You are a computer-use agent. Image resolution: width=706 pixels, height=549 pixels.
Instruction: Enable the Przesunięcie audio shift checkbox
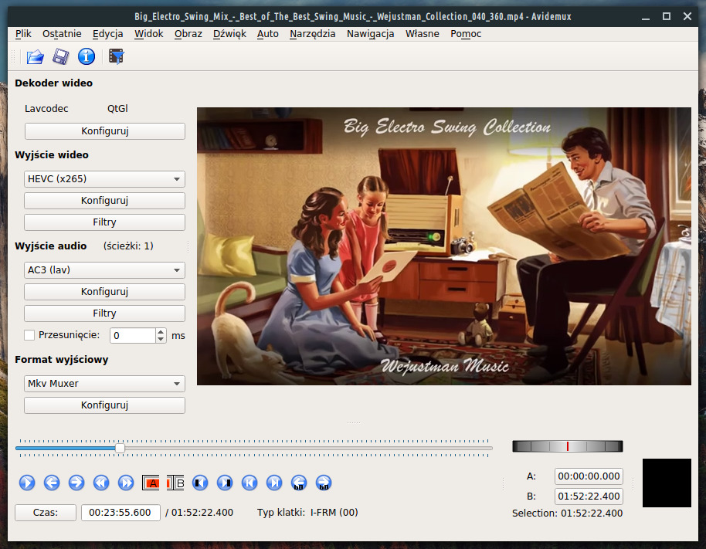pos(29,335)
